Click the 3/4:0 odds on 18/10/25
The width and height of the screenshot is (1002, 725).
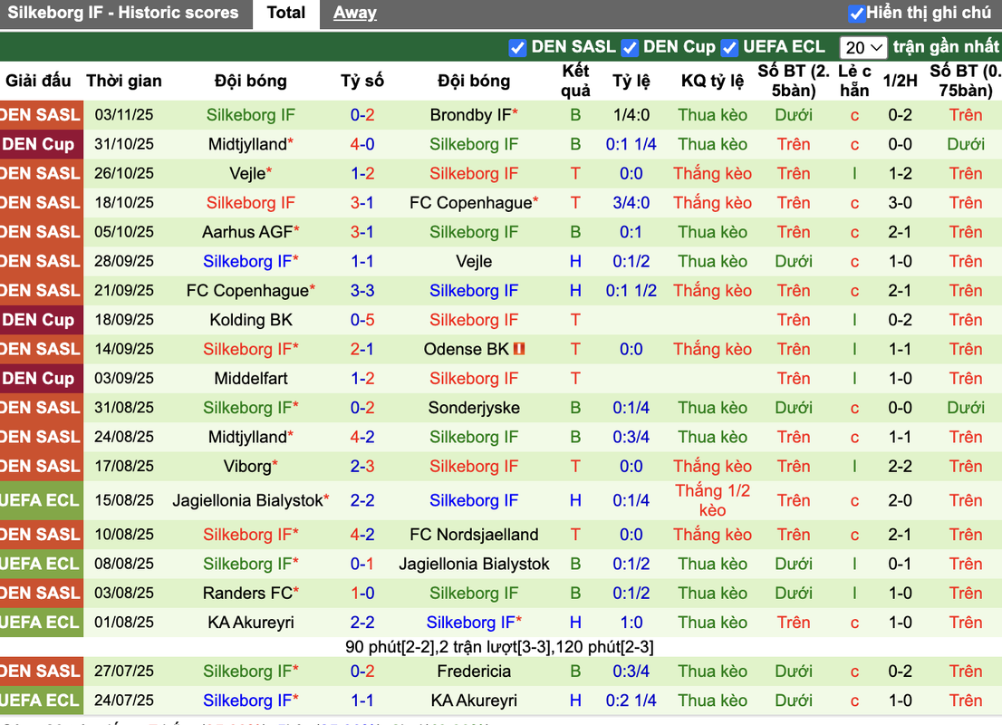(631, 203)
